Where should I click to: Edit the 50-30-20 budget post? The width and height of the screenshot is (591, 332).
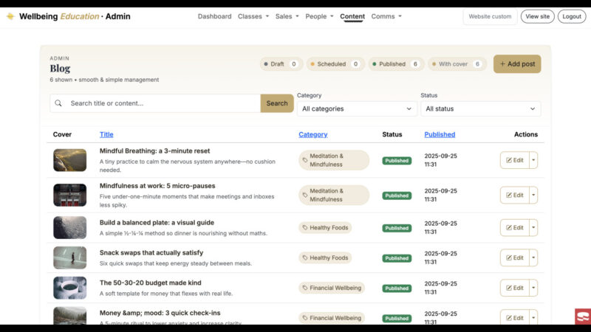click(514, 288)
